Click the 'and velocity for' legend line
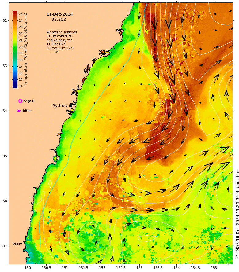Screen dimensions: 239x272 click(x=59, y=40)
